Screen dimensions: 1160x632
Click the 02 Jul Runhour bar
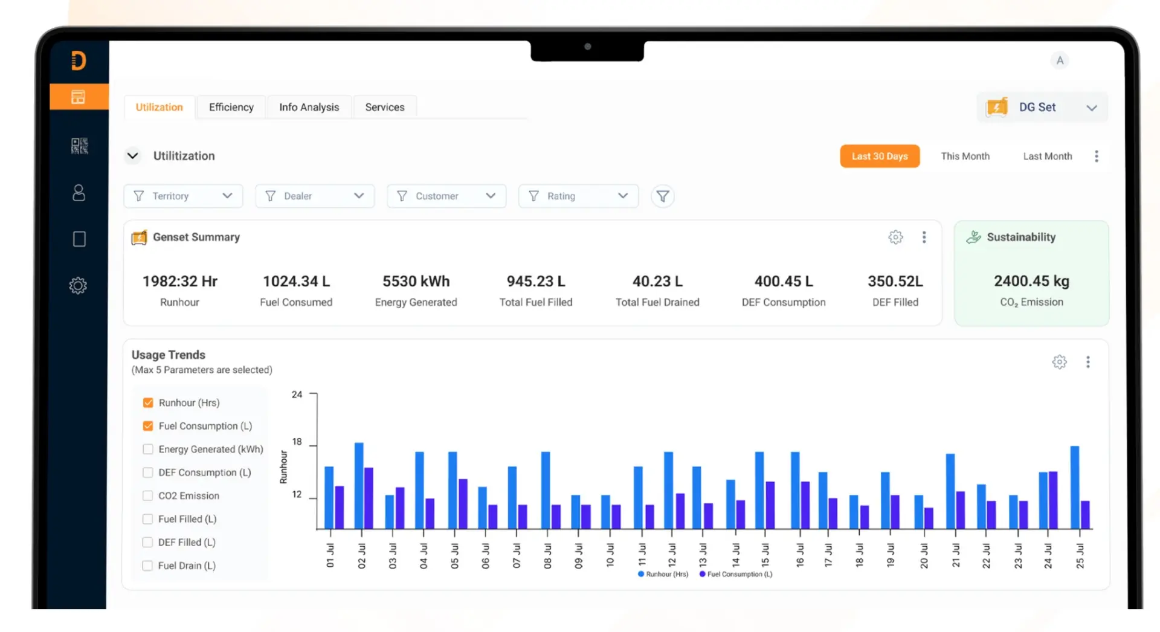pos(359,486)
